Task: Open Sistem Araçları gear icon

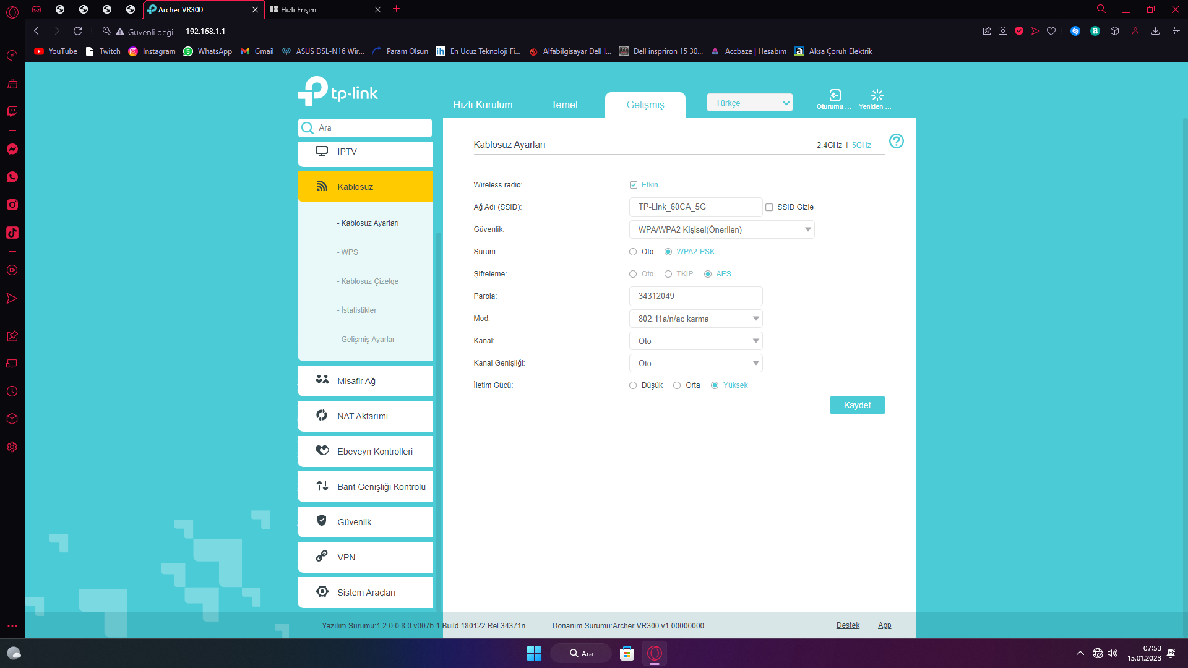Action: (x=322, y=592)
